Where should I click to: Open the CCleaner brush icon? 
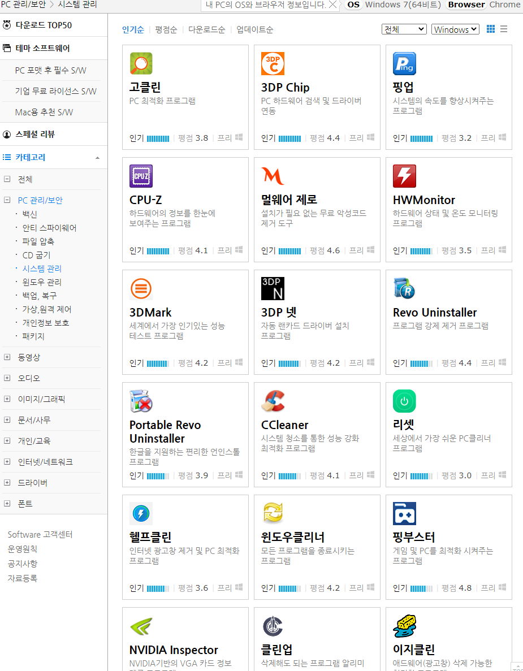click(273, 401)
